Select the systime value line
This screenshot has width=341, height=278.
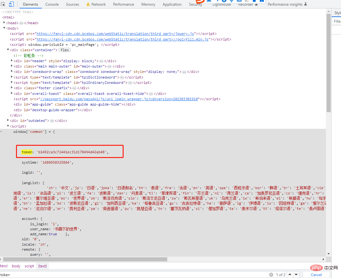tap(47, 163)
